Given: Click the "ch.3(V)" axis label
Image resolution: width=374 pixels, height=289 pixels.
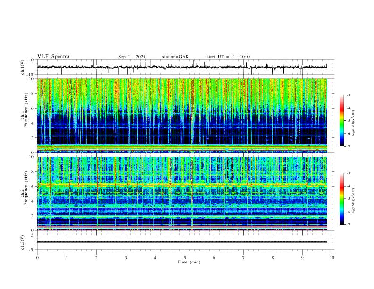Looking at the screenshot, I should 23,242.
